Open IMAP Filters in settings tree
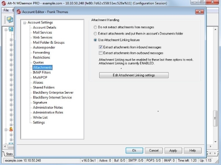Viewport: 221px width, 165px height. click(x=42, y=73)
